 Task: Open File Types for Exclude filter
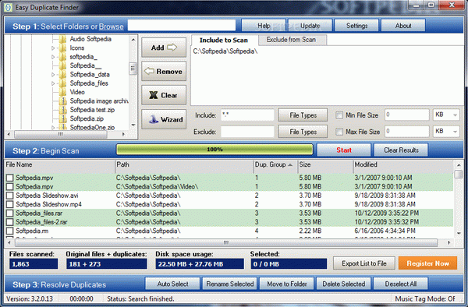tap(303, 132)
